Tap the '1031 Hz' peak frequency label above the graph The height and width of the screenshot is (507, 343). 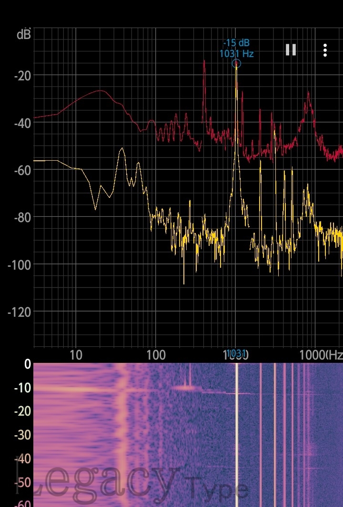pyautogui.click(x=236, y=53)
